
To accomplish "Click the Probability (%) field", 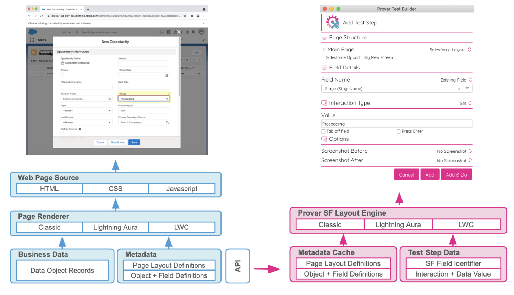I will (x=144, y=111).
